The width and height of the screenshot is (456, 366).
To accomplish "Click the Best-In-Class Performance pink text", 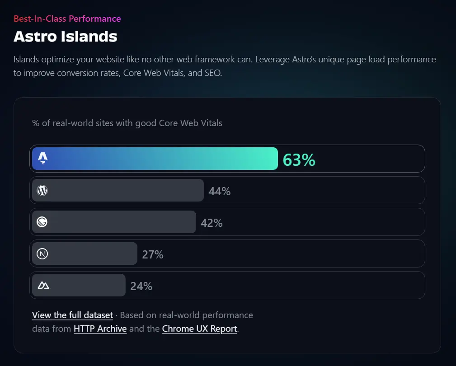I will pos(67,19).
